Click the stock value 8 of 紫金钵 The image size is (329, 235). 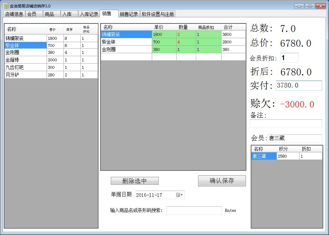[72, 45]
